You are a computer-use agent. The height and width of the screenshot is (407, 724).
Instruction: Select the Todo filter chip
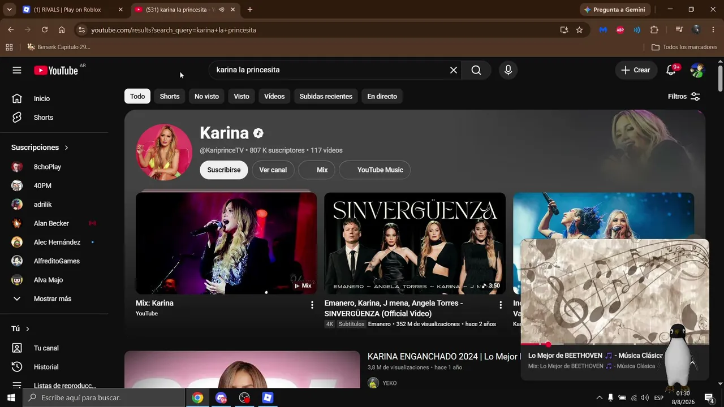(x=137, y=96)
